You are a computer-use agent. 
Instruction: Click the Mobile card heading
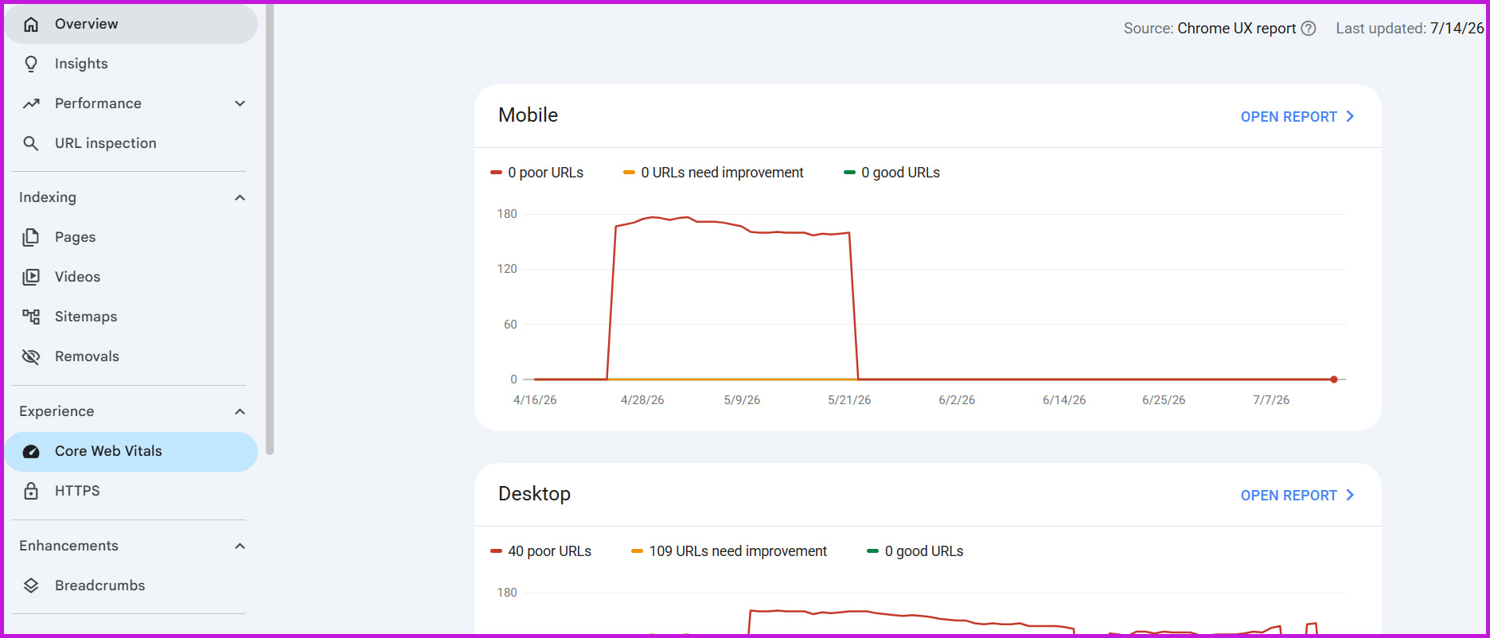[529, 115]
